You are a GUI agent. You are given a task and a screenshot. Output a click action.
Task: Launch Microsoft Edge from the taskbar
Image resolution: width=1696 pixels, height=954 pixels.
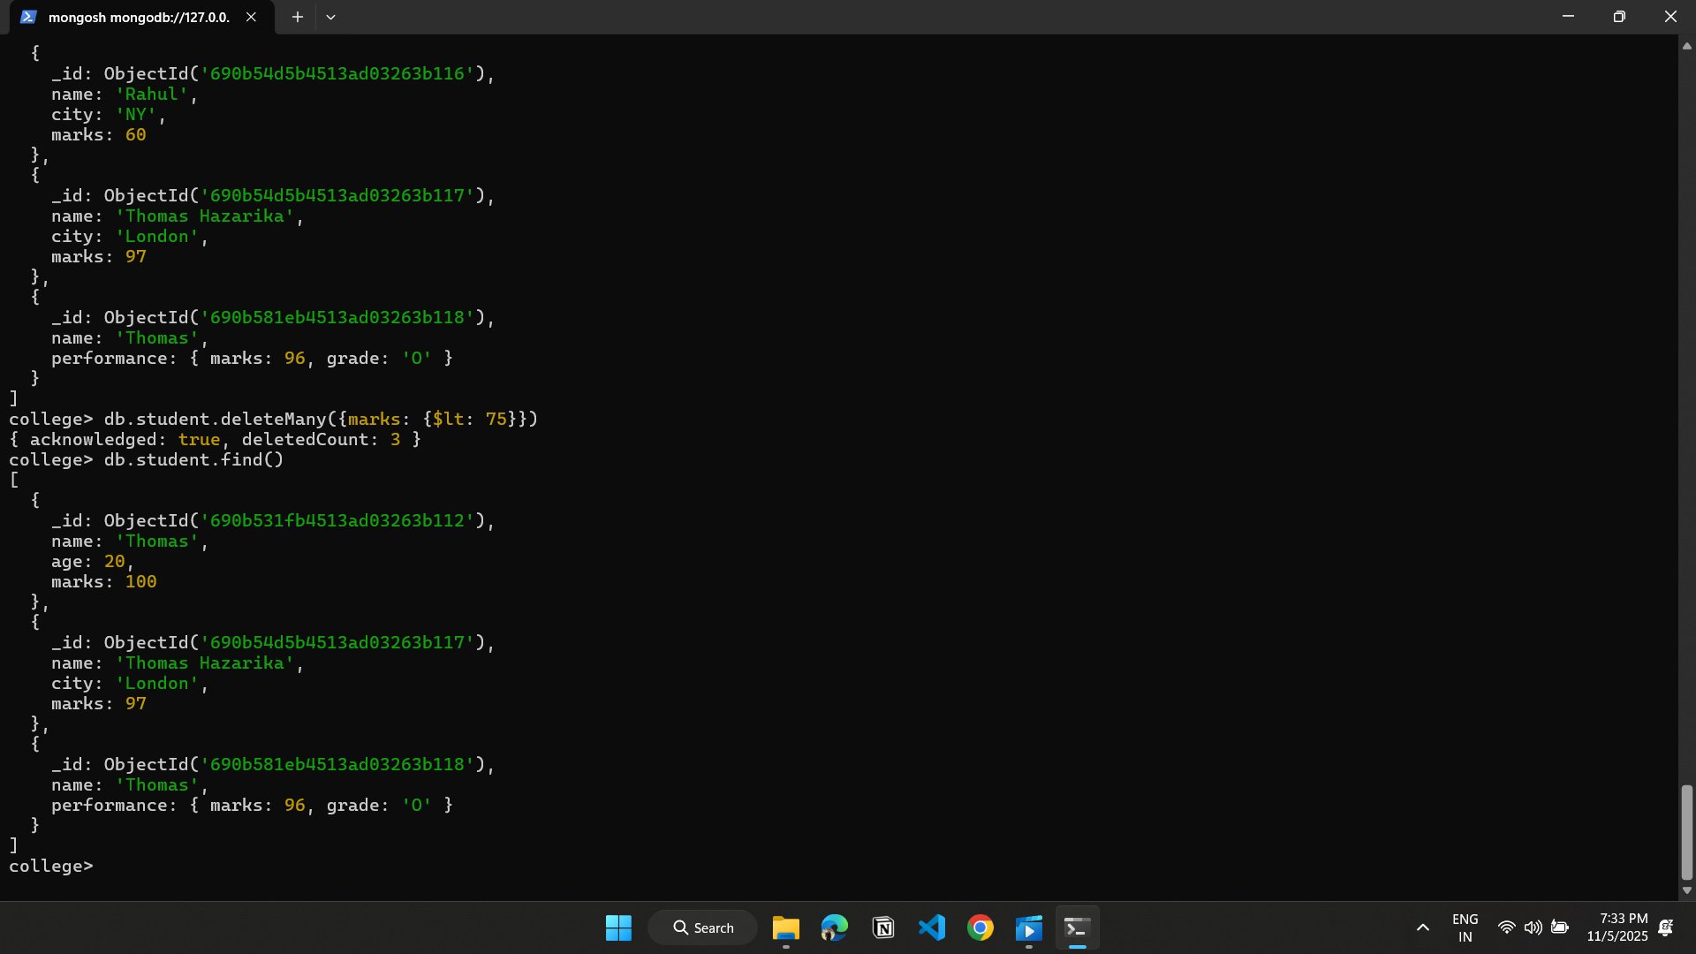pyautogui.click(x=834, y=927)
